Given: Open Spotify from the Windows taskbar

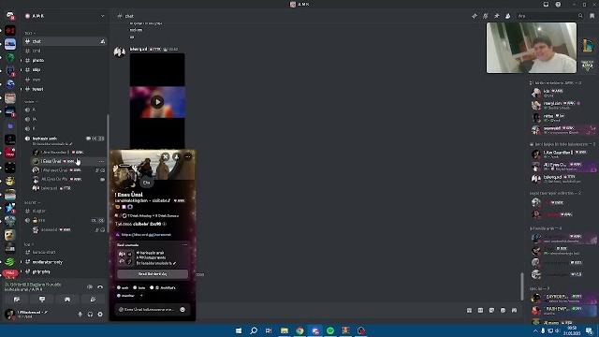Looking at the screenshot, I should [x=330, y=330].
